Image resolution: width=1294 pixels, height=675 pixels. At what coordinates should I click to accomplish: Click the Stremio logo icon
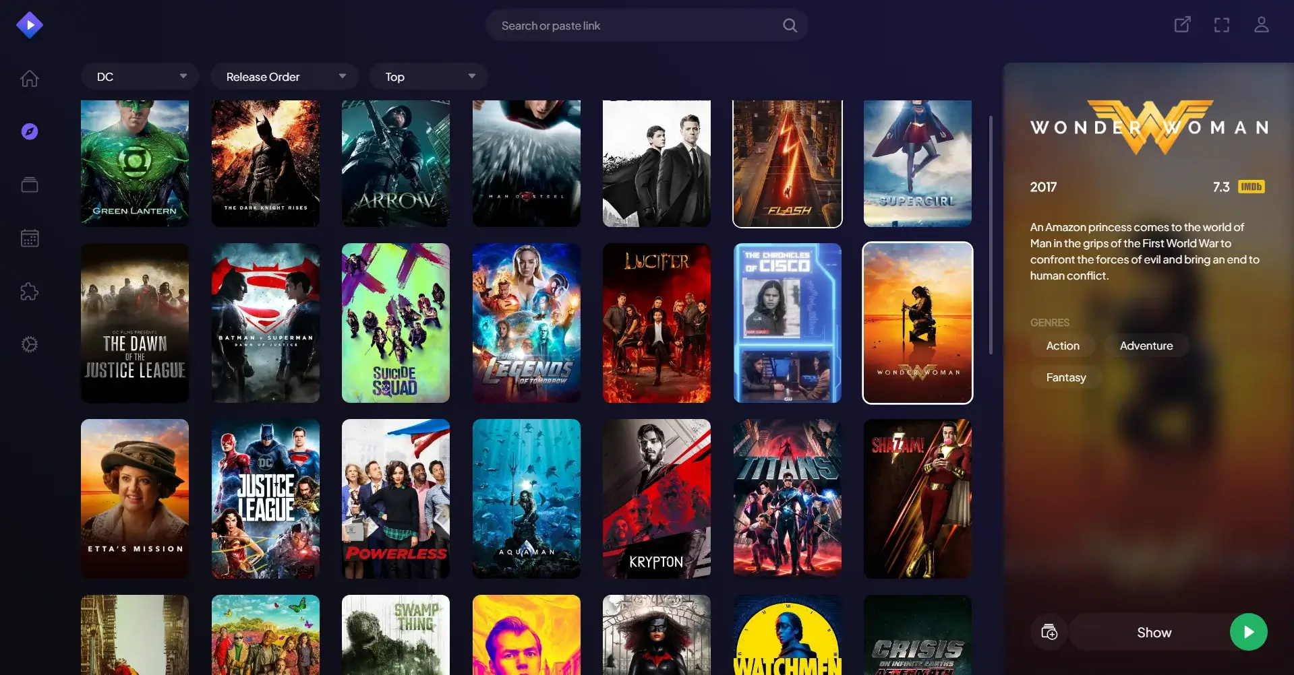coord(30,25)
